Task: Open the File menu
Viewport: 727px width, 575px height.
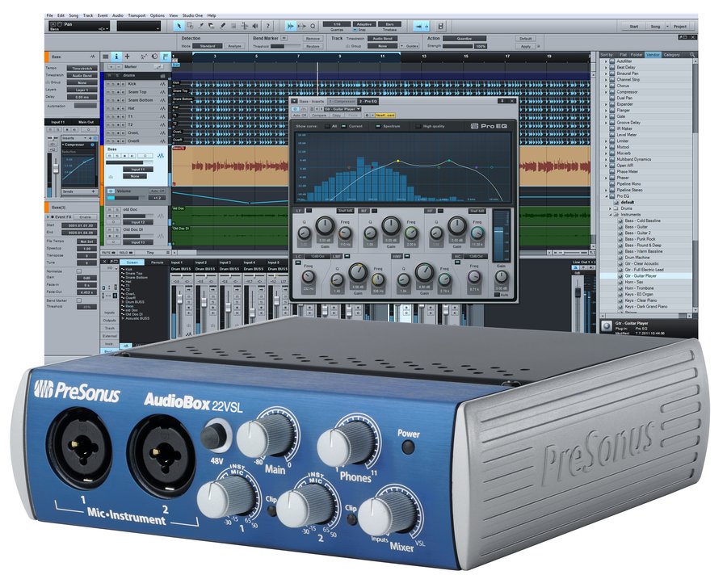Action: 49,15
